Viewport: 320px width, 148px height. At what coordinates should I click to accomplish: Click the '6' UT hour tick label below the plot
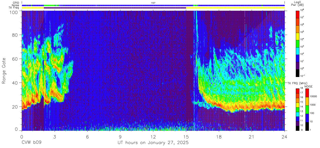(88, 137)
